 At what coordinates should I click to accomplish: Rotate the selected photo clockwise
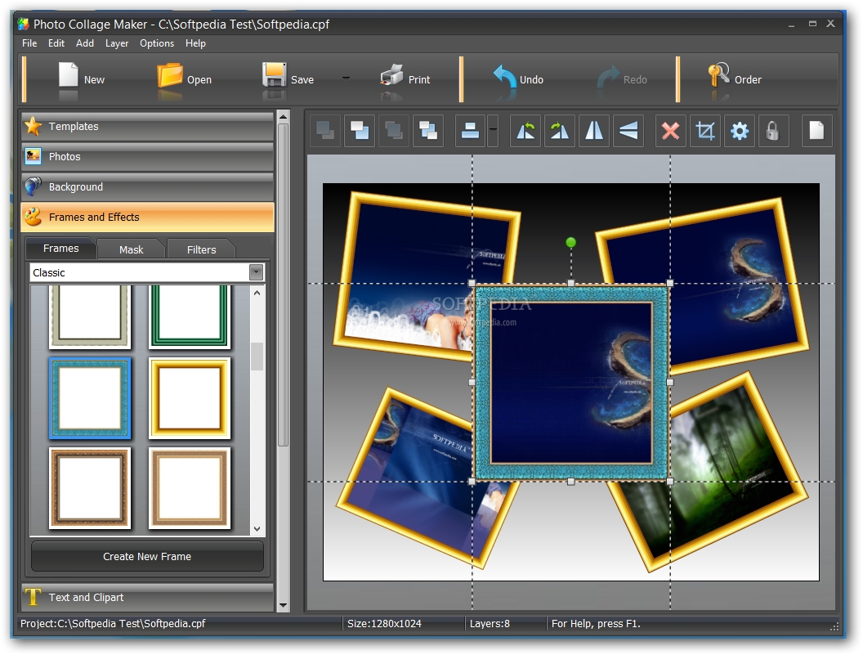(x=560, y=131)
